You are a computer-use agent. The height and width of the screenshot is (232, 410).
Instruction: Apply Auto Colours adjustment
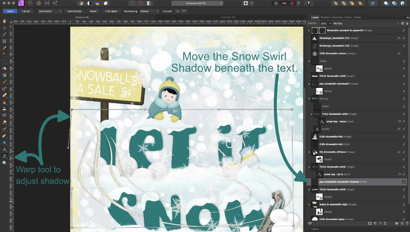[97, 3]
